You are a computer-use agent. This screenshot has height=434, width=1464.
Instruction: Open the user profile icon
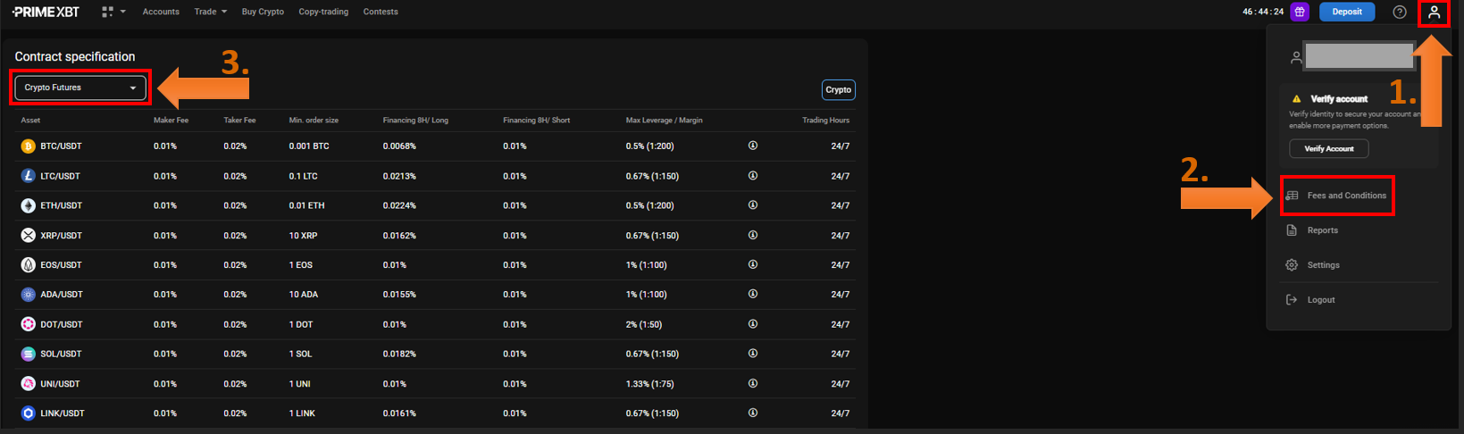click(1434, 13)
